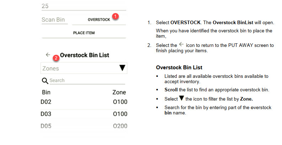Expand the Zones dropdown arrow
The width and height of the screenshot is (282, 145).
pos(122,68)
